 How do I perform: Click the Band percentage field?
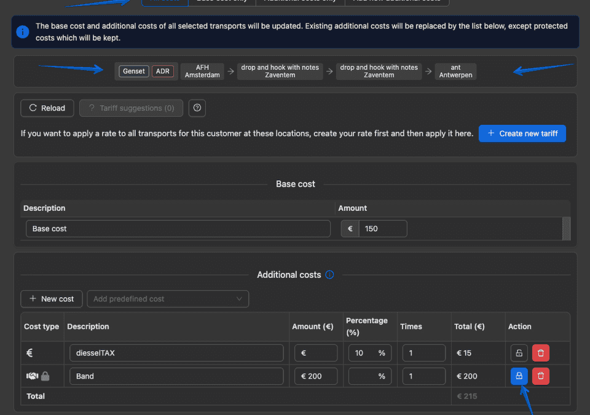(x=370, y=376)
